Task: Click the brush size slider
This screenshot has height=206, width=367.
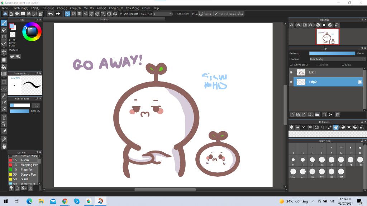Action: click(x=20, y=106)
